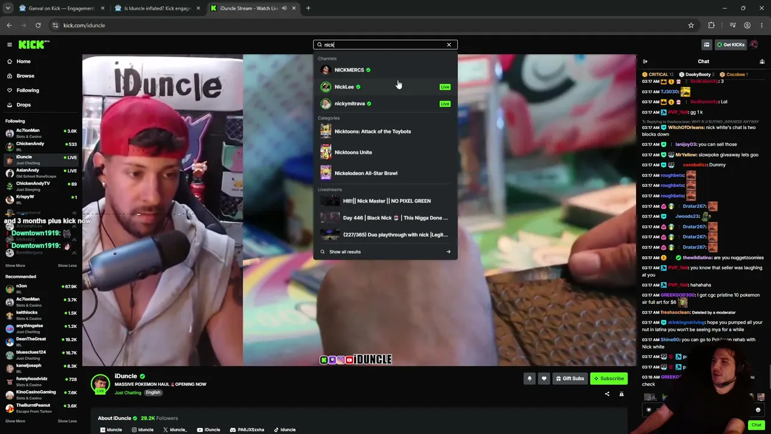771x434 pixels.
Task: Bookmark this page with the star icon
Action: click(691, 25)
